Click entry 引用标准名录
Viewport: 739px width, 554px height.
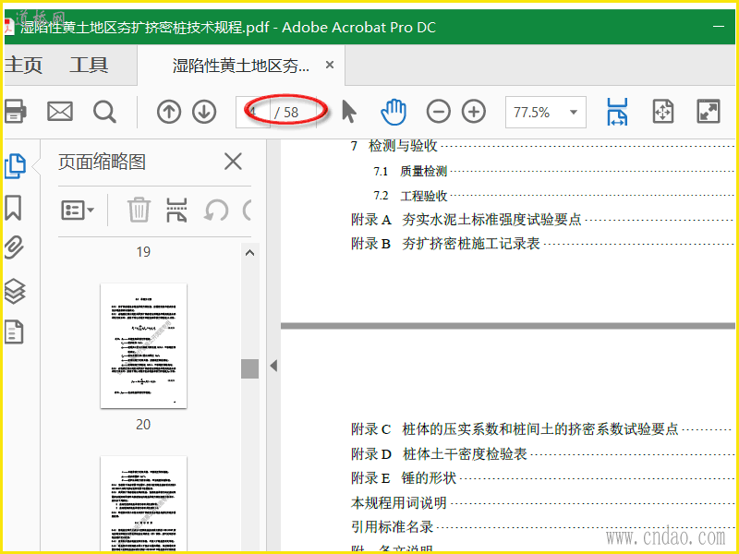click(392, 526)
